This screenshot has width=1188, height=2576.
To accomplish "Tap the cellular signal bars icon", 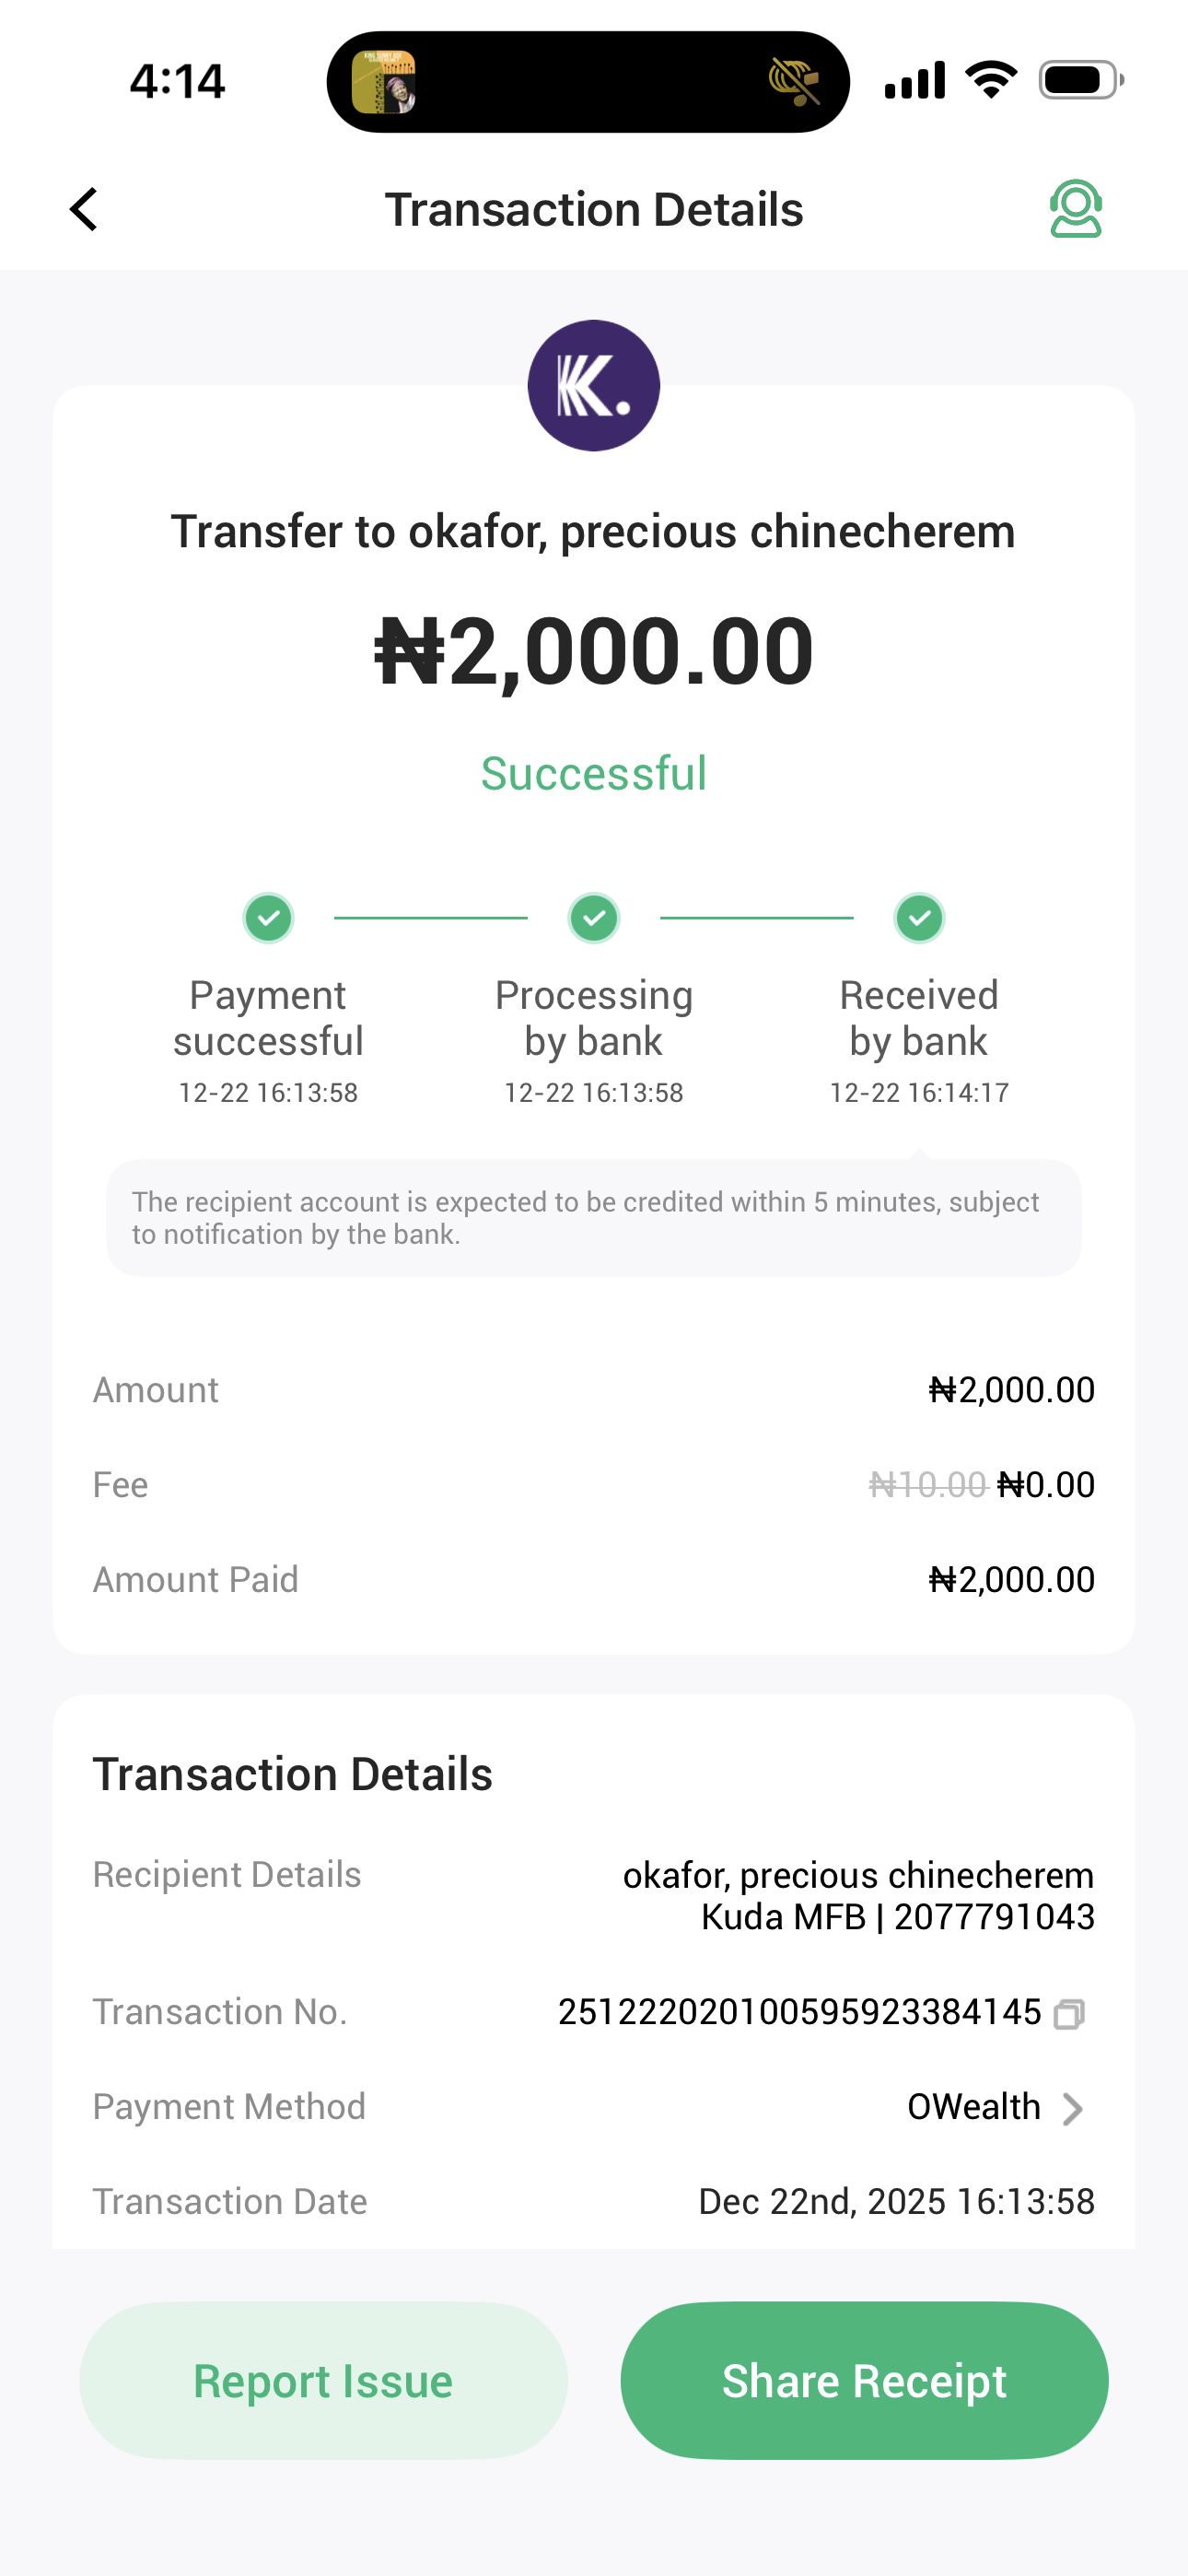I will pyautogui.click(x=914, y=80).
